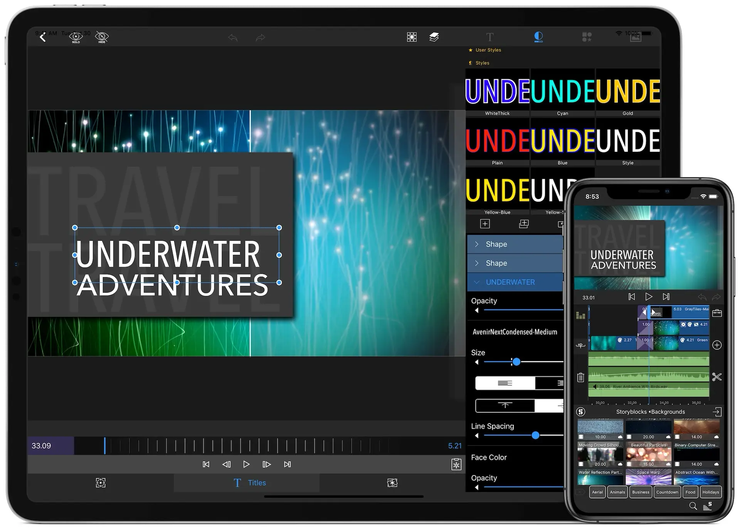The image size is (740, 529).
Task: Select the text T tool tab
Action: [489, 37]
